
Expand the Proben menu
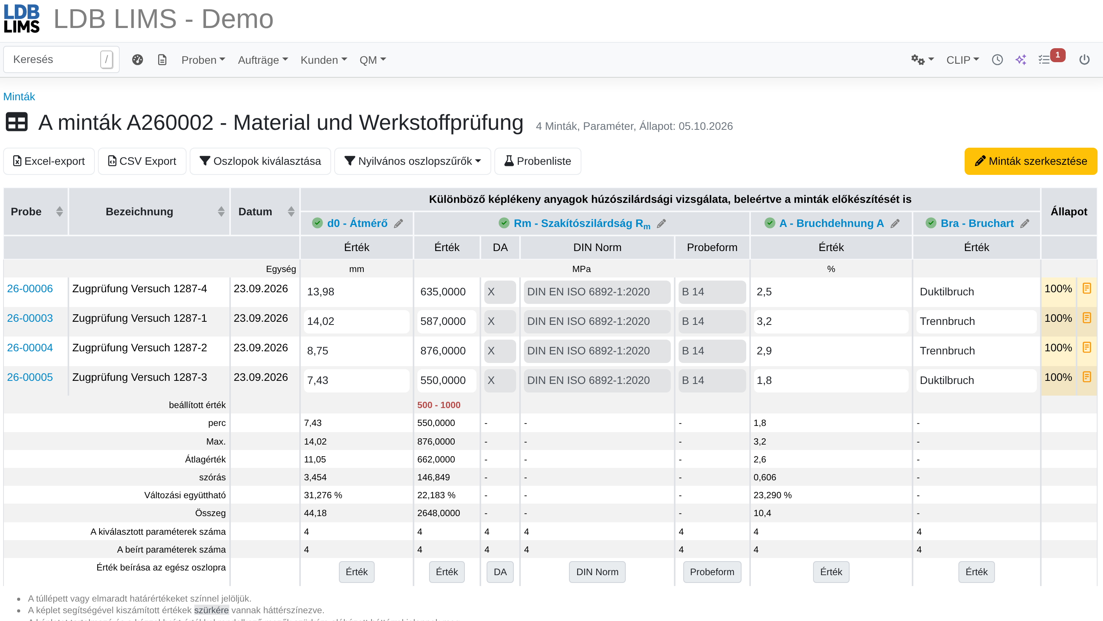click(x=203, y=60)
